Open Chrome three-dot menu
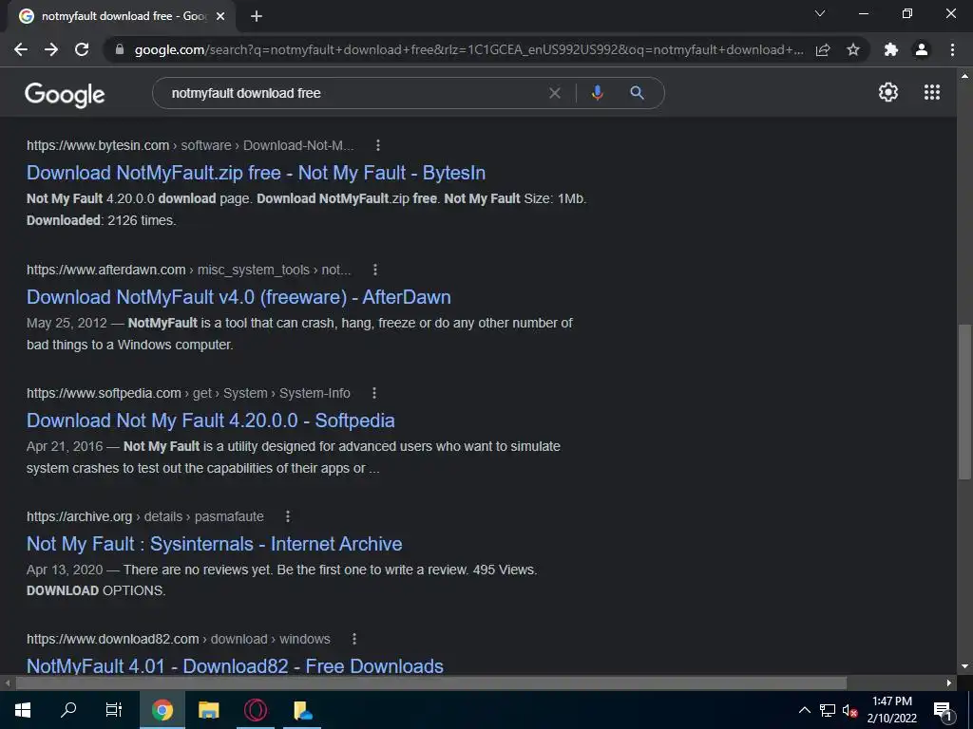 point(952,49)
